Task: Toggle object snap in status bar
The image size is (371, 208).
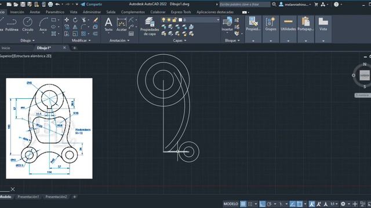Action: click(x=299, y=204)
